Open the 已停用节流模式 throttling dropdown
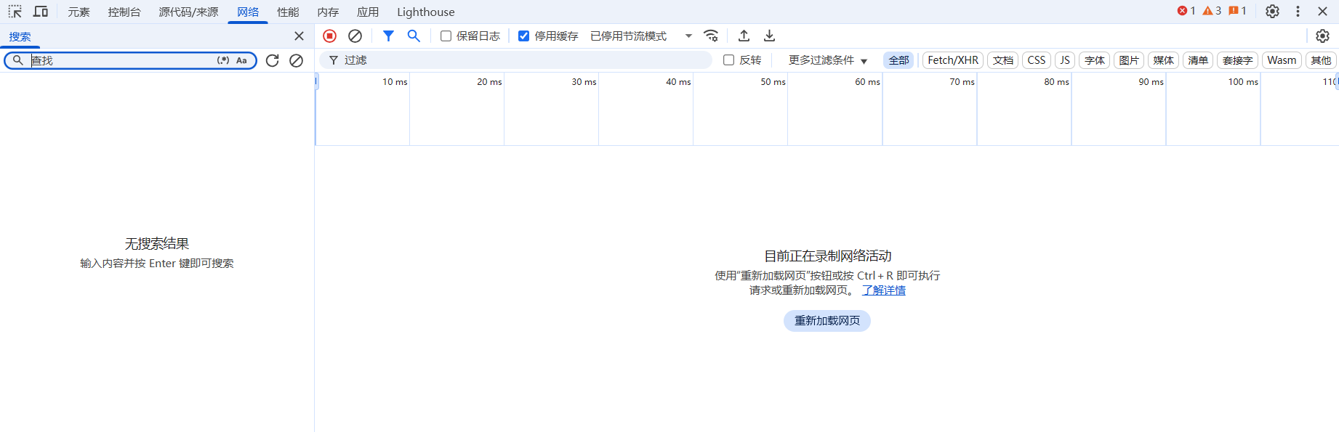Image resolution: width=1339 pixels, height=432 pixels. click(x=641, y=36)
